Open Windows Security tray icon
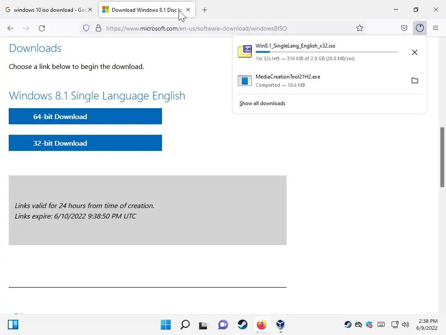Screen dimensions: 446x335 click(x=369, y=325)
